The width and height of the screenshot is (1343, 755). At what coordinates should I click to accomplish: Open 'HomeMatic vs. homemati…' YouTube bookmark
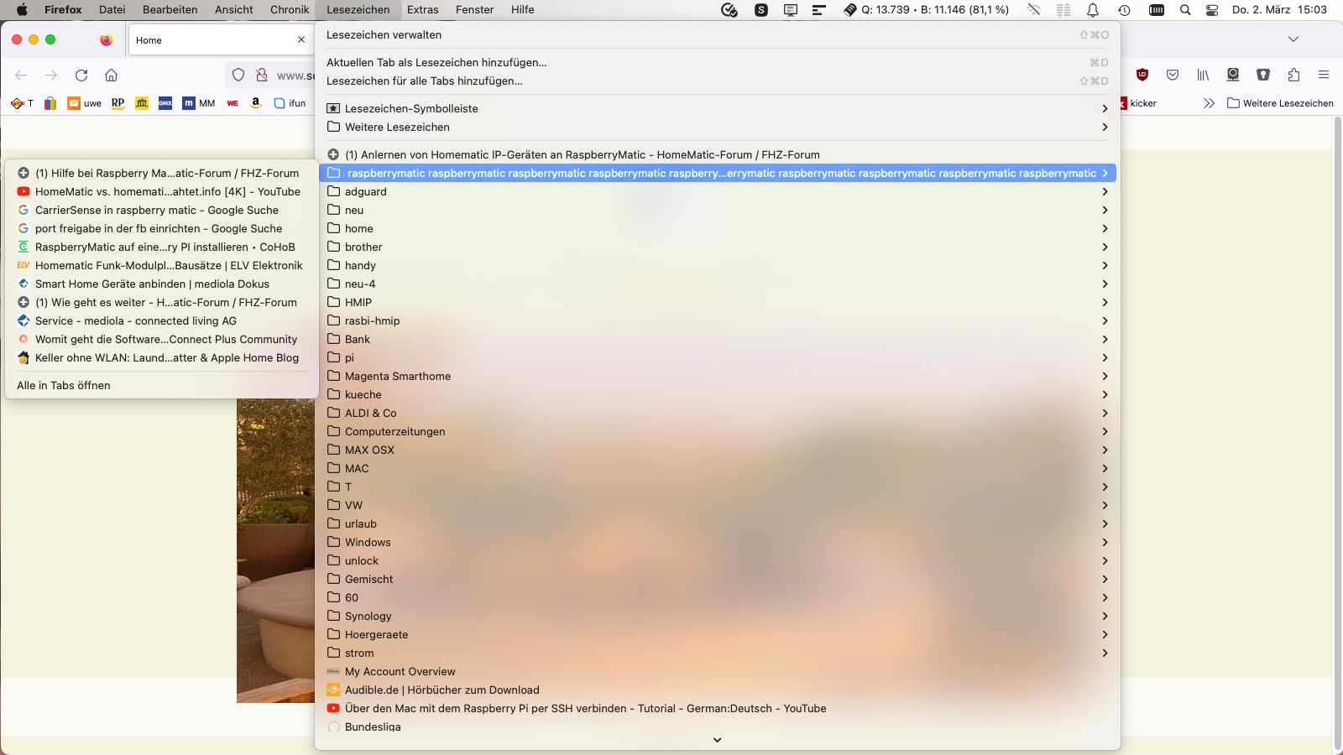[162, 191]
